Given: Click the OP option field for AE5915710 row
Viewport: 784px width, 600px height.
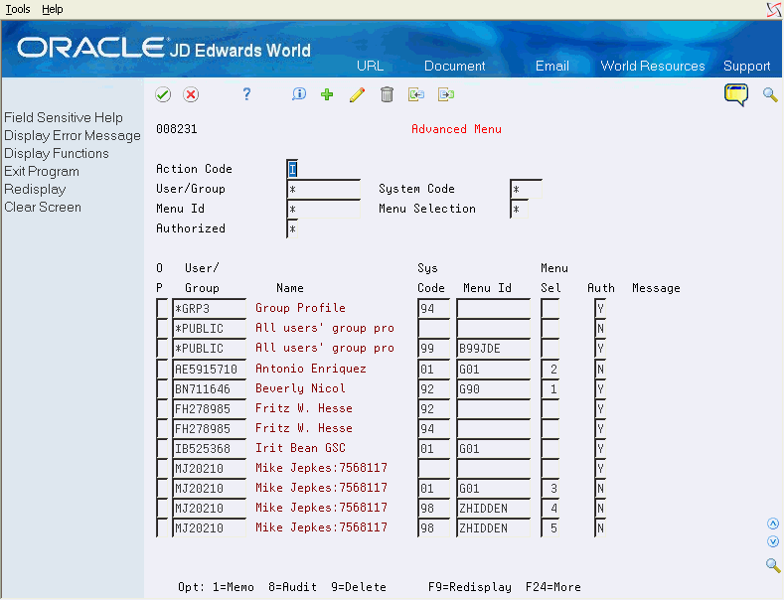Looking at the screenshot, I should (163, 369).
